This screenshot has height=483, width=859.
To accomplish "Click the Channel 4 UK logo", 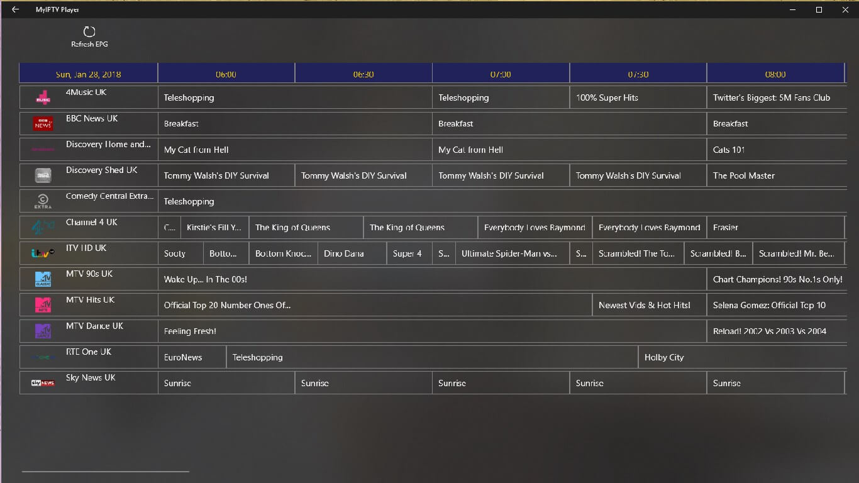I will 42,226.
